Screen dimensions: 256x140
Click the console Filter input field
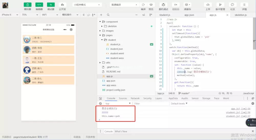(x=151, y=104)
